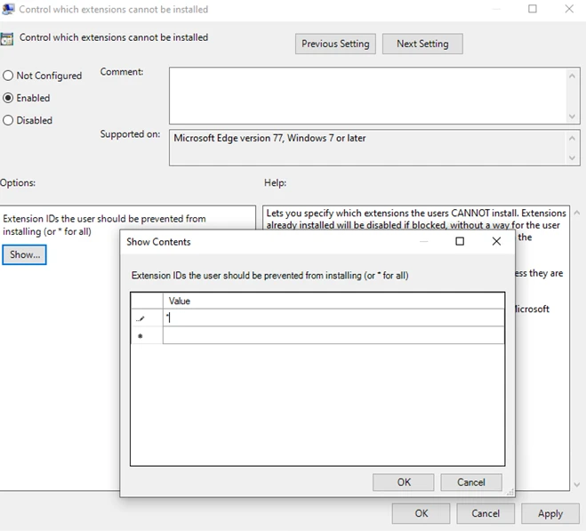The width and height of the screenshot is (586, 531).
Task: Apply the policy setting changes
Action: click(x=550, y=513)
